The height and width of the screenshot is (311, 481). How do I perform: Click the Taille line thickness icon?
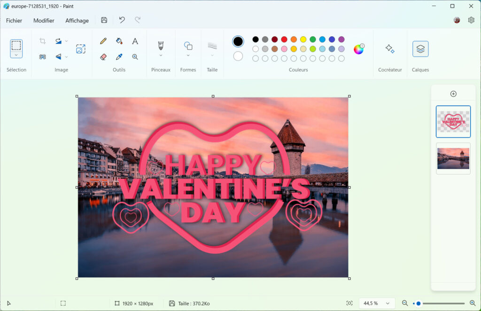pos(212,46)
